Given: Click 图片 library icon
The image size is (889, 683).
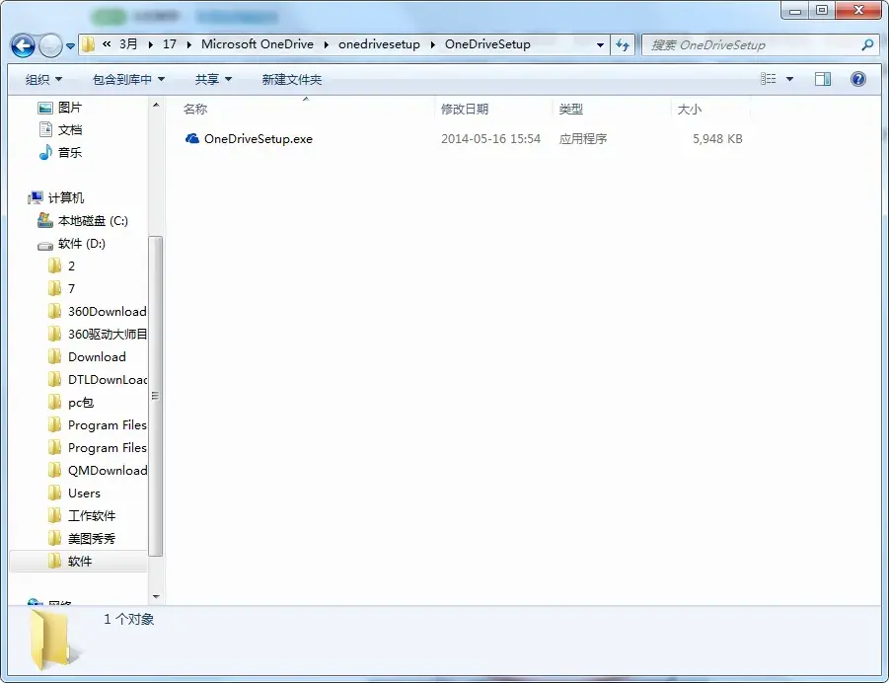Looking at the screenshot, I should [44, 108].
